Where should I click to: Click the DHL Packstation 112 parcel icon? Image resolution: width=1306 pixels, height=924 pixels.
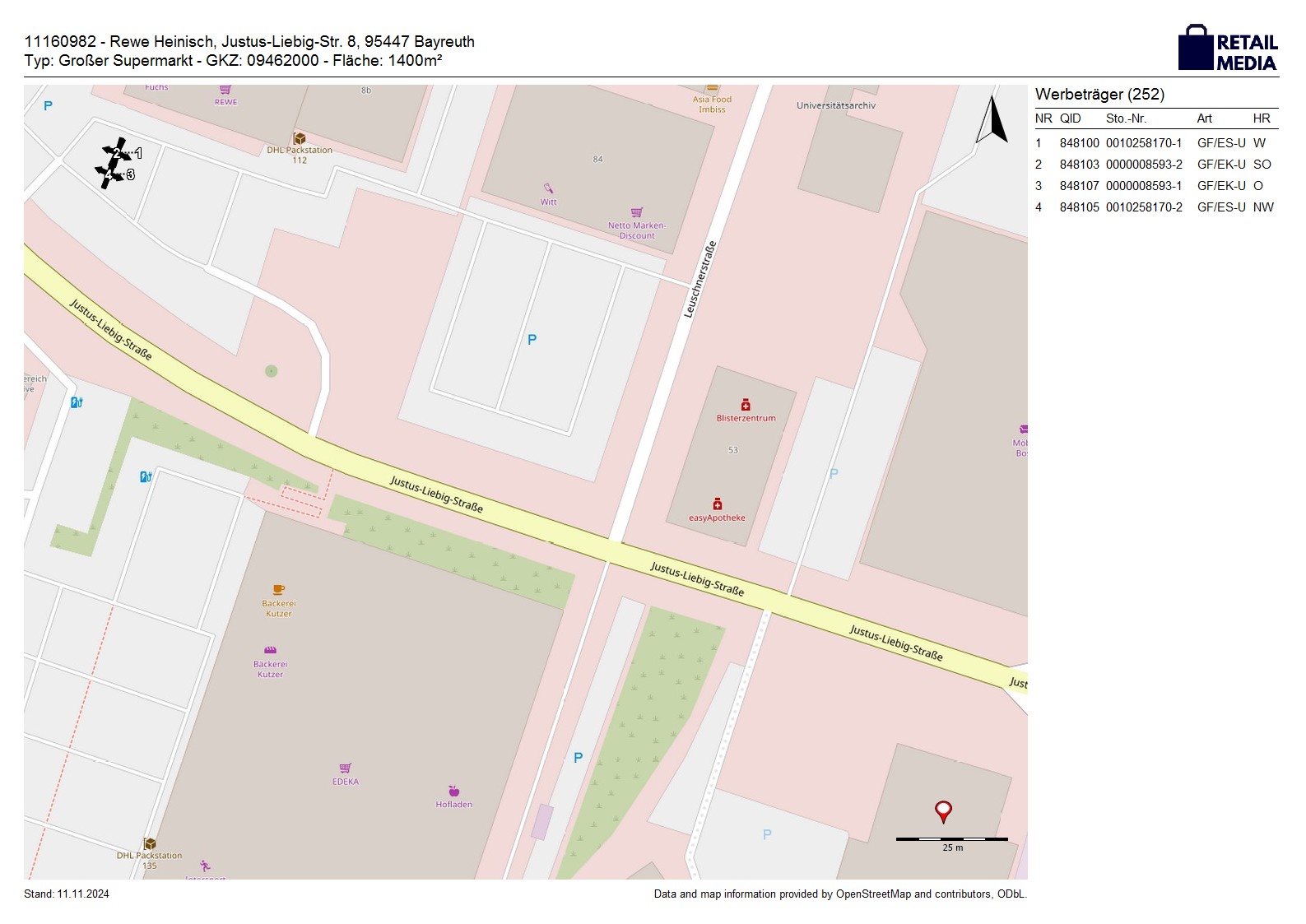point(300,138)
